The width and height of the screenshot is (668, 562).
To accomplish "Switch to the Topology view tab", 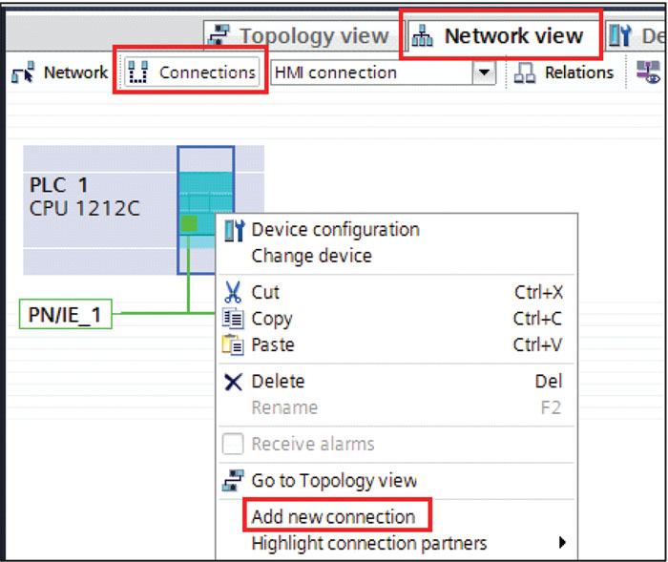I will [x=302, y=37].
